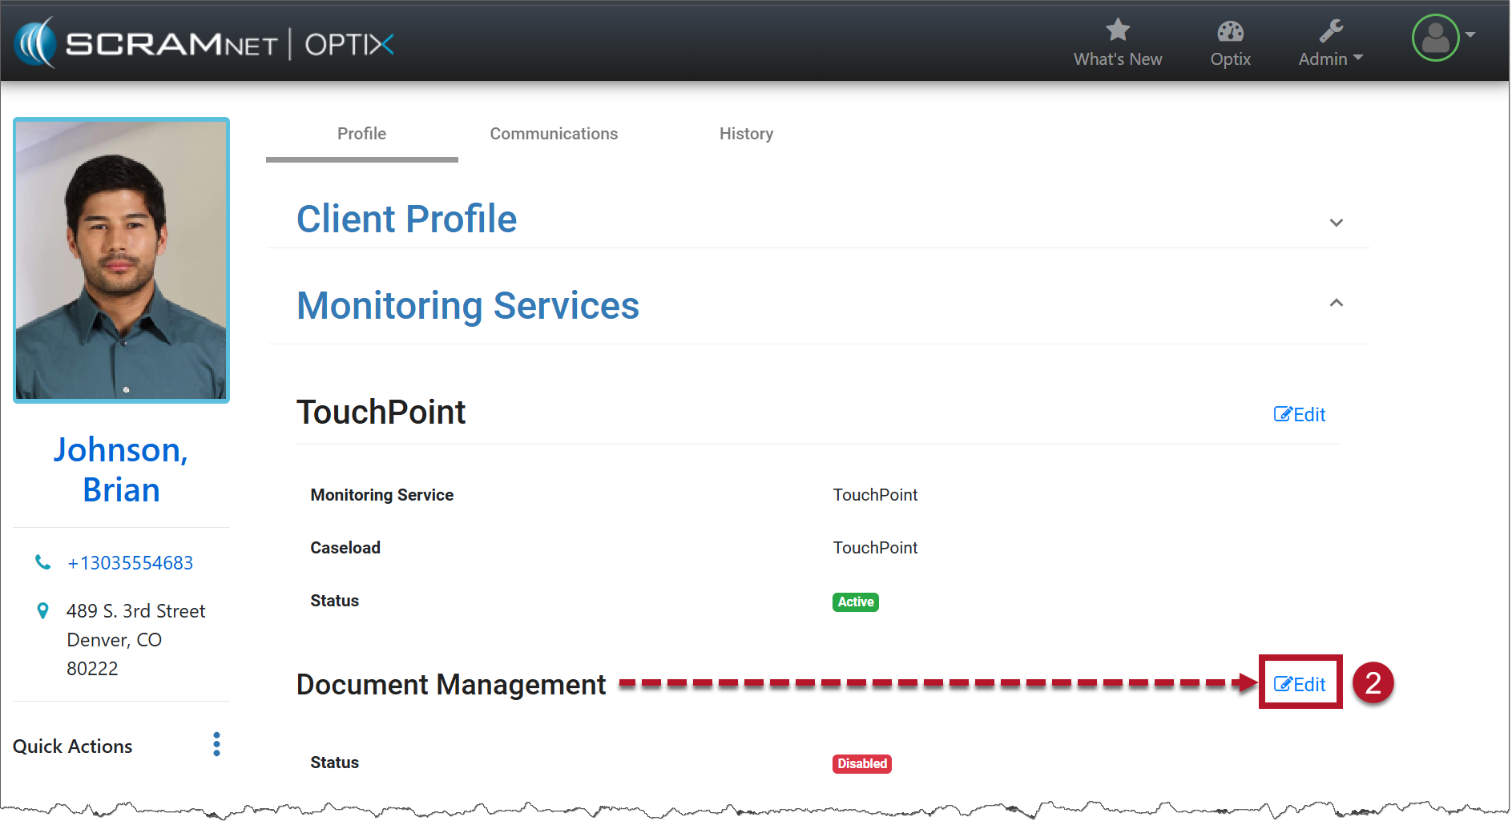Click Brian Johnson's profile photo

coord(122,260)
